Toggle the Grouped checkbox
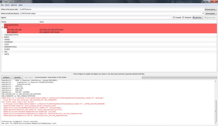Image resolution: width=218 pixels, height=126 pixels. coord(174,17)
